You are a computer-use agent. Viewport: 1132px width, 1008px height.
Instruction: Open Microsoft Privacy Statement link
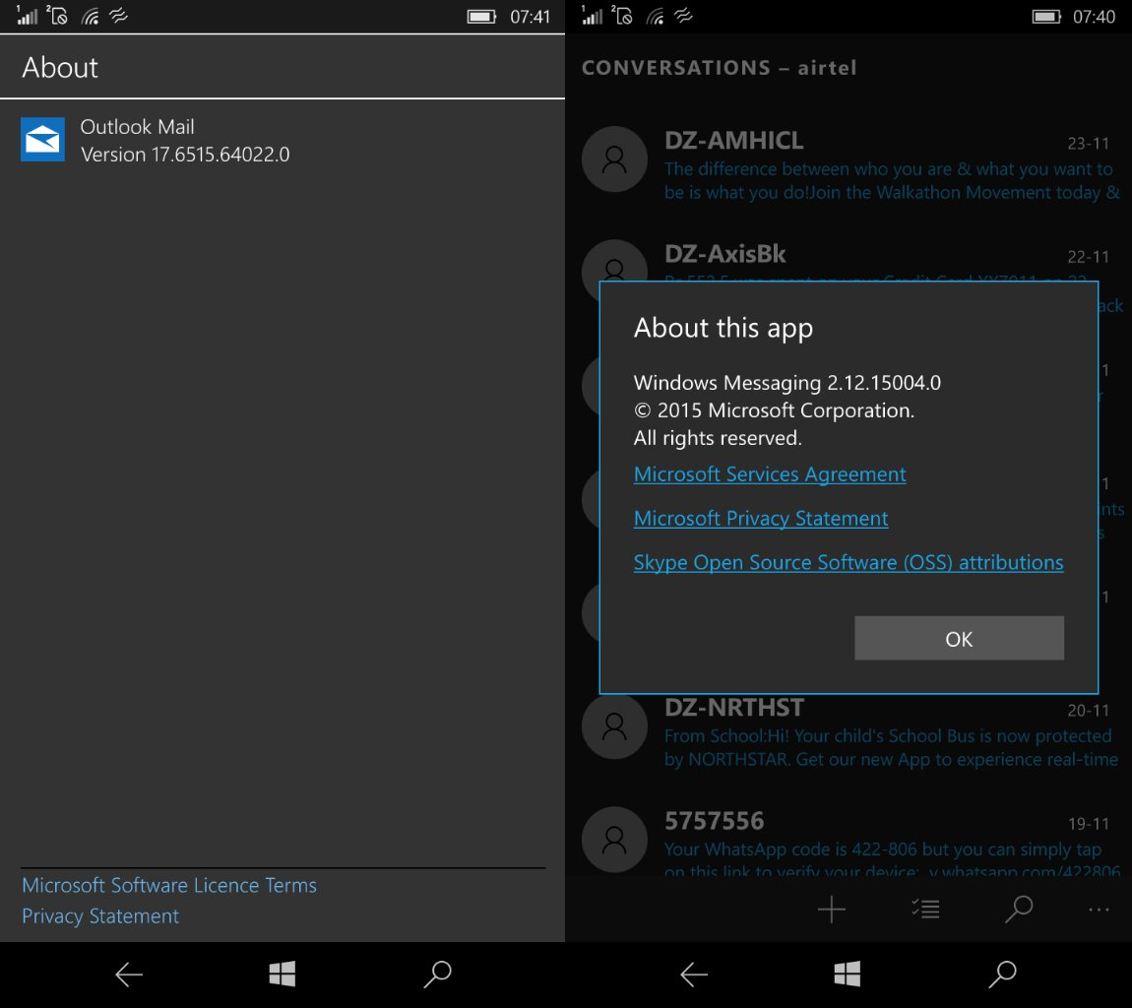point(761,519)
